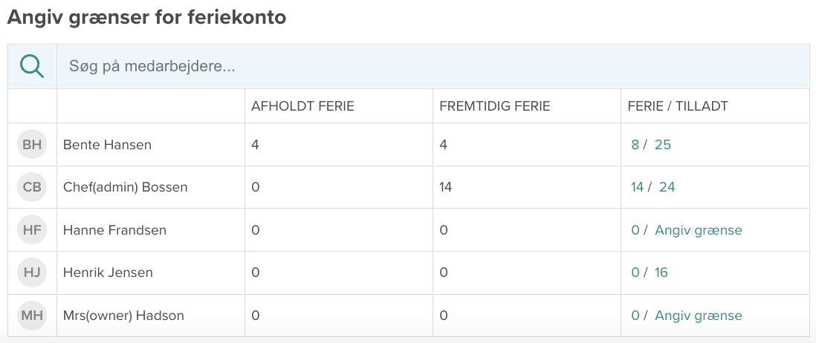Click the HF avatar icon
Screen dimensions: 816x343
(32, 230)
